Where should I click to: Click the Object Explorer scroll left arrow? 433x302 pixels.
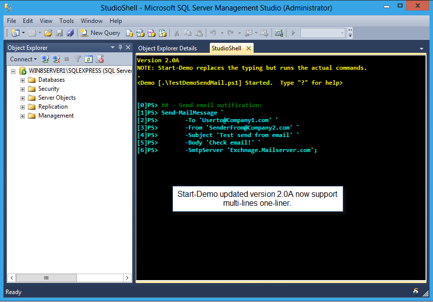[x=12, y=278]
